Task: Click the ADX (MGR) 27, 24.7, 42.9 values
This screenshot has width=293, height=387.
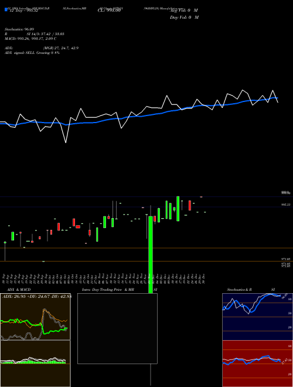Action: point(61,48)
